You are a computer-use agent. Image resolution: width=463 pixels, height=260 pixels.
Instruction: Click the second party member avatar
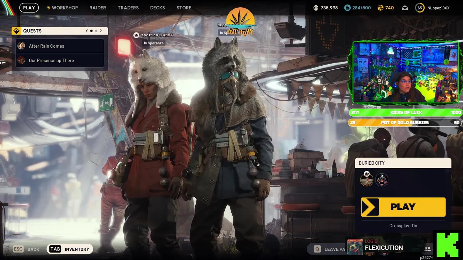point(382,179)
